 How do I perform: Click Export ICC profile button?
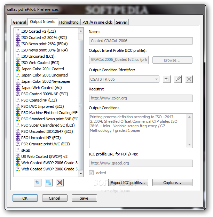coord(128,183)
